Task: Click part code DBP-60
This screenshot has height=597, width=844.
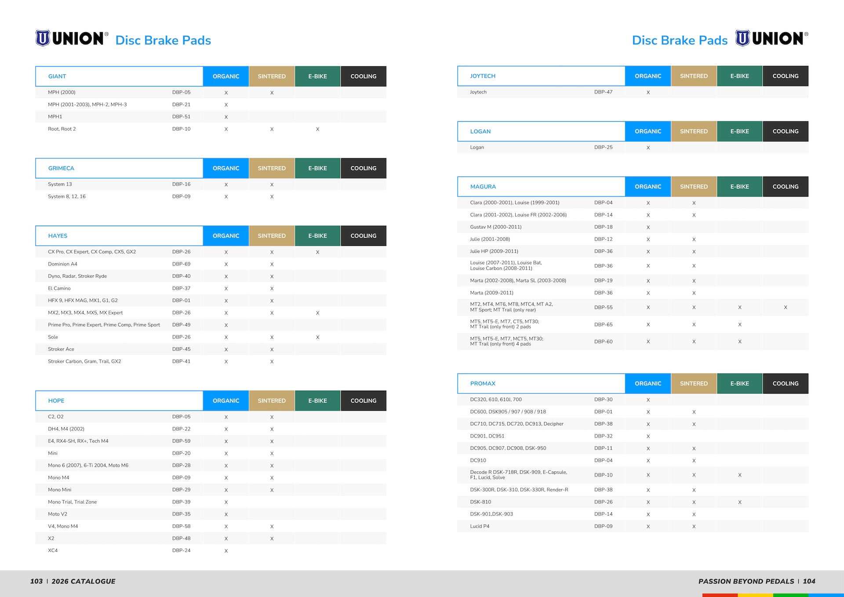Action: pos(603,342)
